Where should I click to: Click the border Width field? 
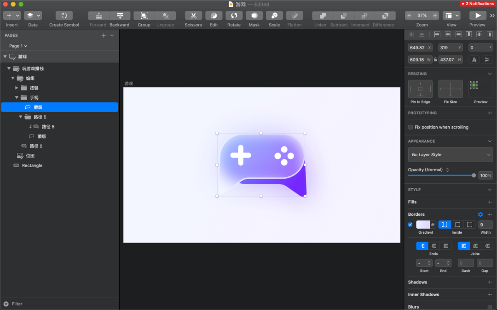[485, 225]
